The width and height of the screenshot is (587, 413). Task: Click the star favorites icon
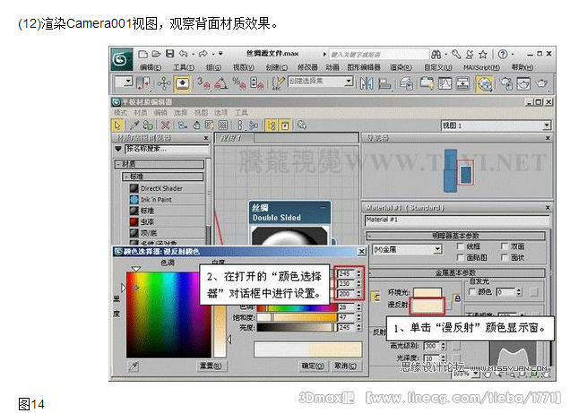pyautogui.click(x=482, y=55)
